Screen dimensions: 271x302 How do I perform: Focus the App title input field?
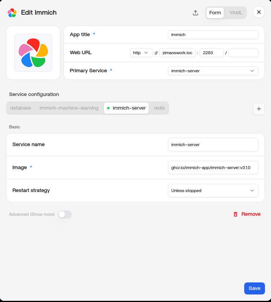[213, 35]
